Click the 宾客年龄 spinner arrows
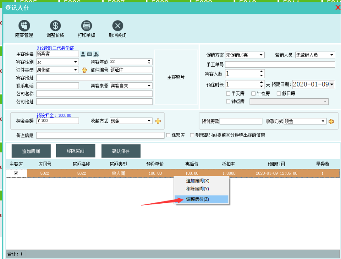 coord(149,62)
